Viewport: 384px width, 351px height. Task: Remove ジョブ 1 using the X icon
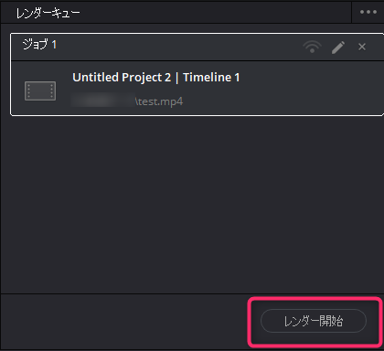click(362, 47)
